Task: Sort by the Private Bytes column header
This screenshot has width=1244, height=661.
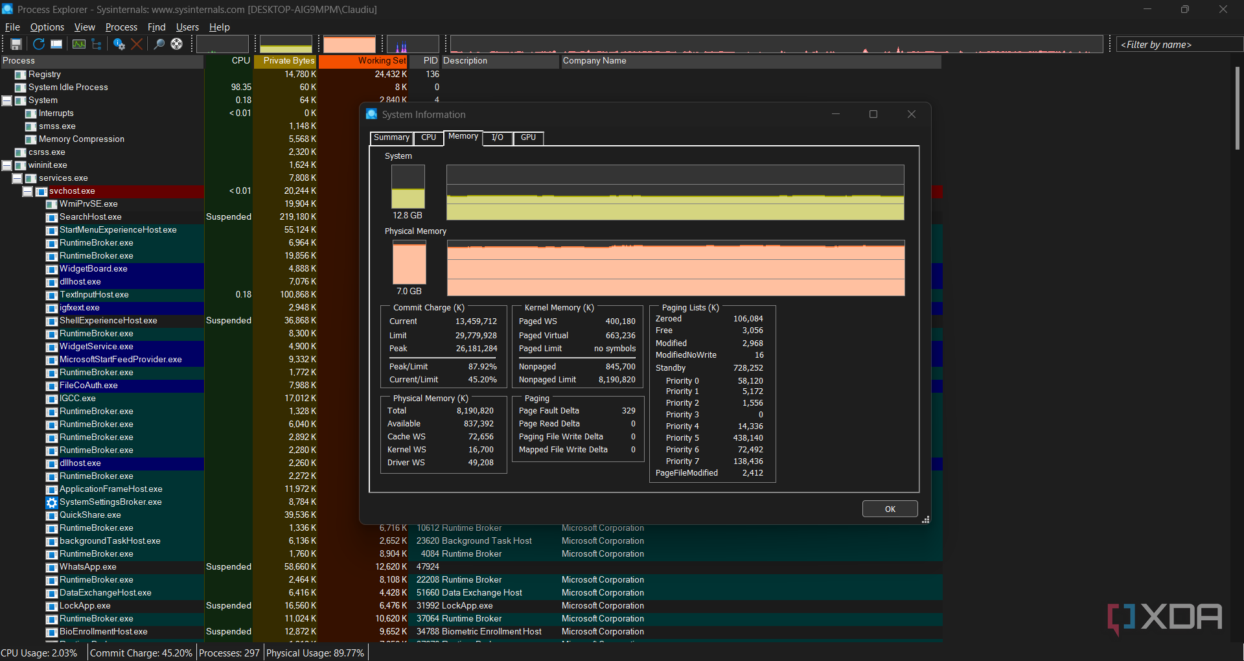Action: [285, 61]
